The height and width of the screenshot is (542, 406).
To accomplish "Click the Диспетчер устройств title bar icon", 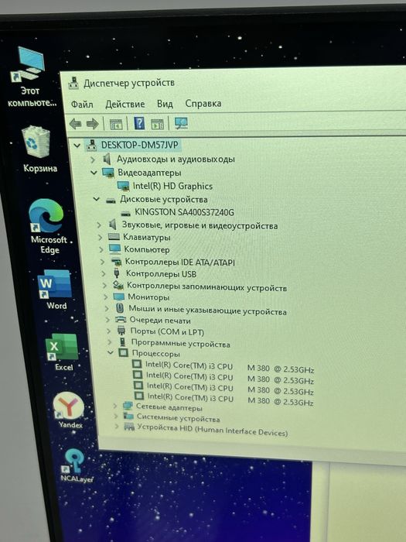I will pos(73,84).
